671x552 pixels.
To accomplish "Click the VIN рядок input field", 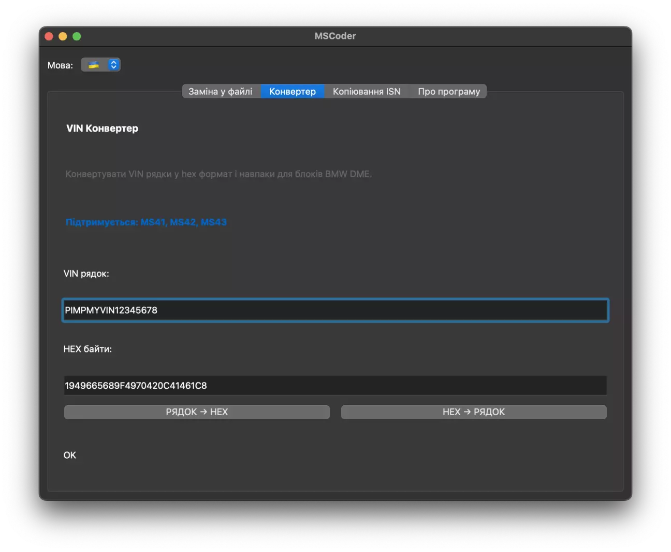I will 335,310.
